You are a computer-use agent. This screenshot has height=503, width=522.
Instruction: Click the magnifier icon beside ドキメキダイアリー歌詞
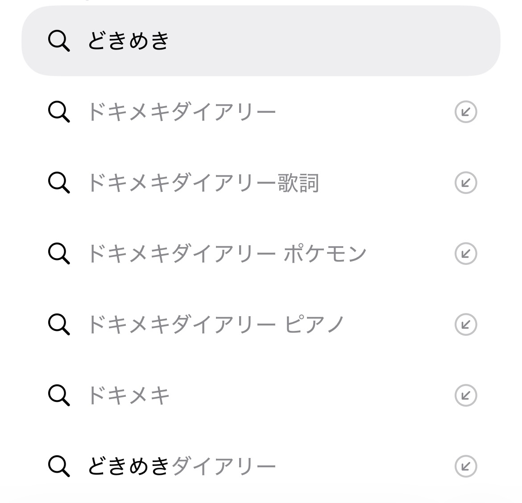pyautogui.click(x=59, y=183)
